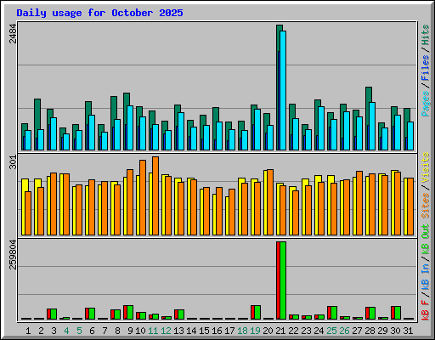Click the 'Visits' legend label
Screen dimensions: 435x340
[426, 168]
